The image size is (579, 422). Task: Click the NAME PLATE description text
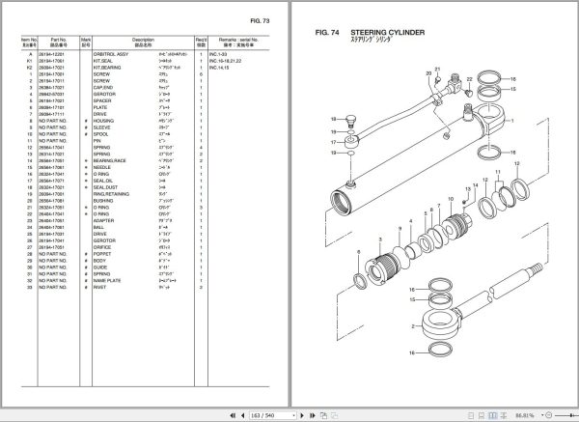click(107, 280)
